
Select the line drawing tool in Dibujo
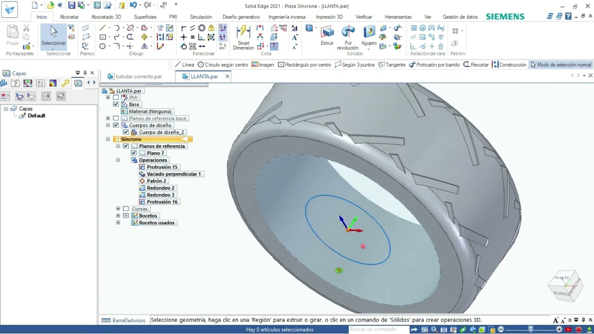[103, 28]
